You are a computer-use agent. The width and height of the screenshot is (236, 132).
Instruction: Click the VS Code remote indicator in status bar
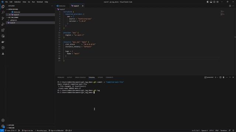[x=2, y=131]
